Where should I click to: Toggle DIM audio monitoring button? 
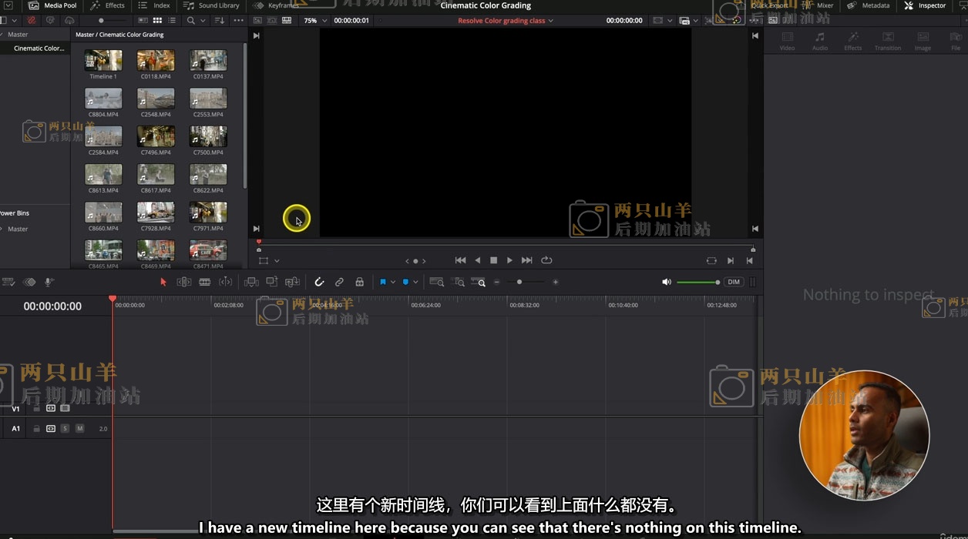734,283
